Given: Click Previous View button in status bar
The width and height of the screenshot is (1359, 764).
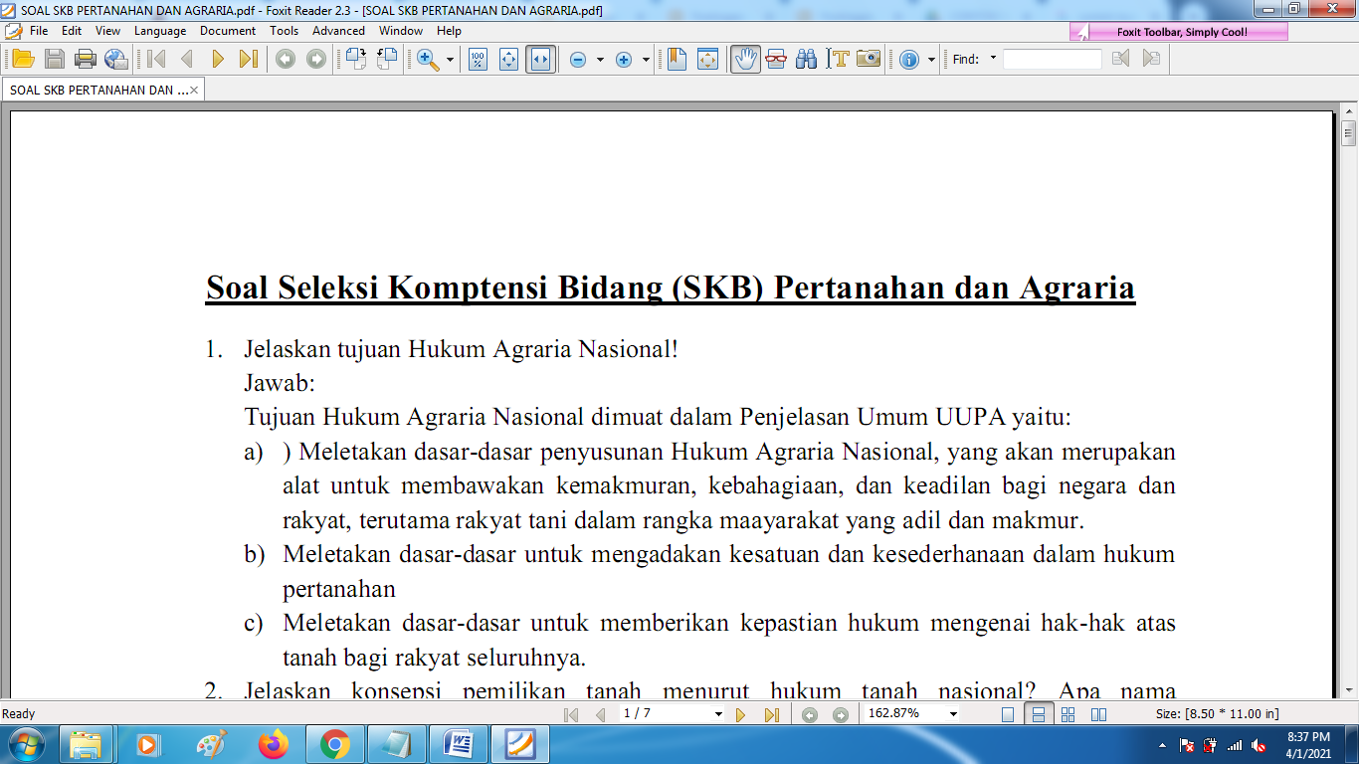Looking at the screenshot, I should [810, 714].
